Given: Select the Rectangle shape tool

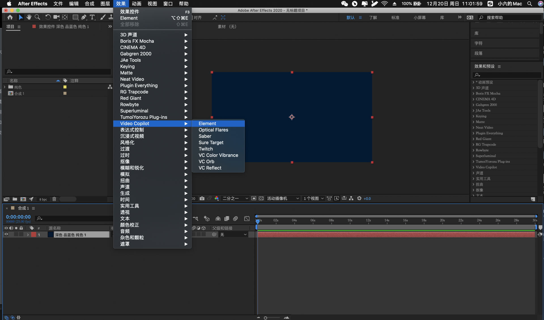Looking at the screenshot, I should coord(75,17).
